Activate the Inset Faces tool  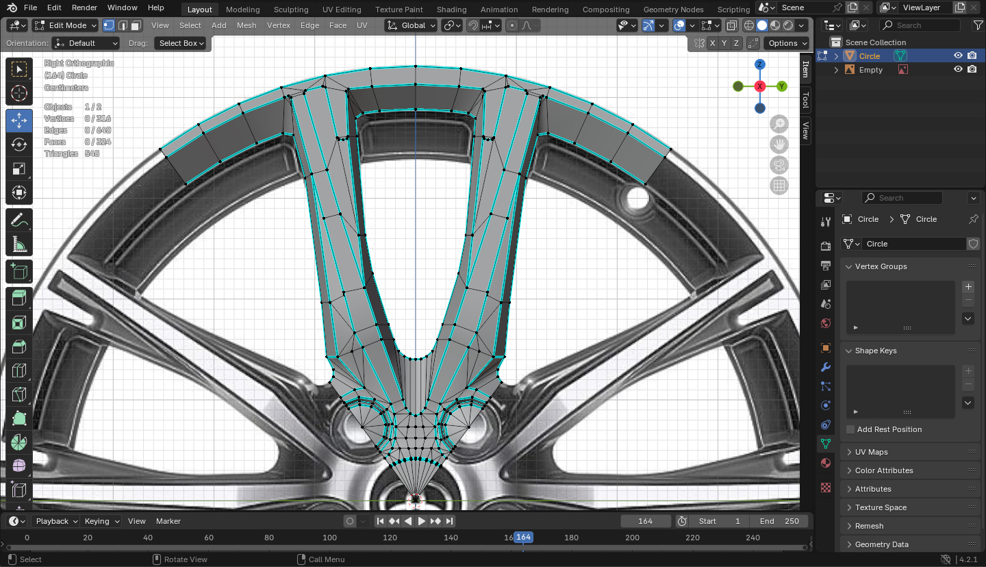19,323
